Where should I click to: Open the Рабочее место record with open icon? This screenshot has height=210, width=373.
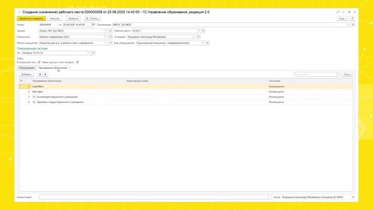click(203, 31)
